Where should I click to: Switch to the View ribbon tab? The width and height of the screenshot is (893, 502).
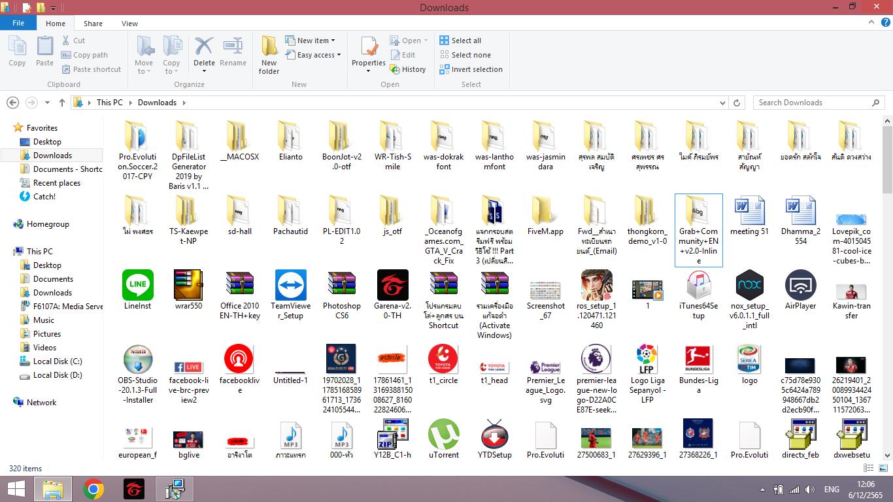(x=129, y=24)
